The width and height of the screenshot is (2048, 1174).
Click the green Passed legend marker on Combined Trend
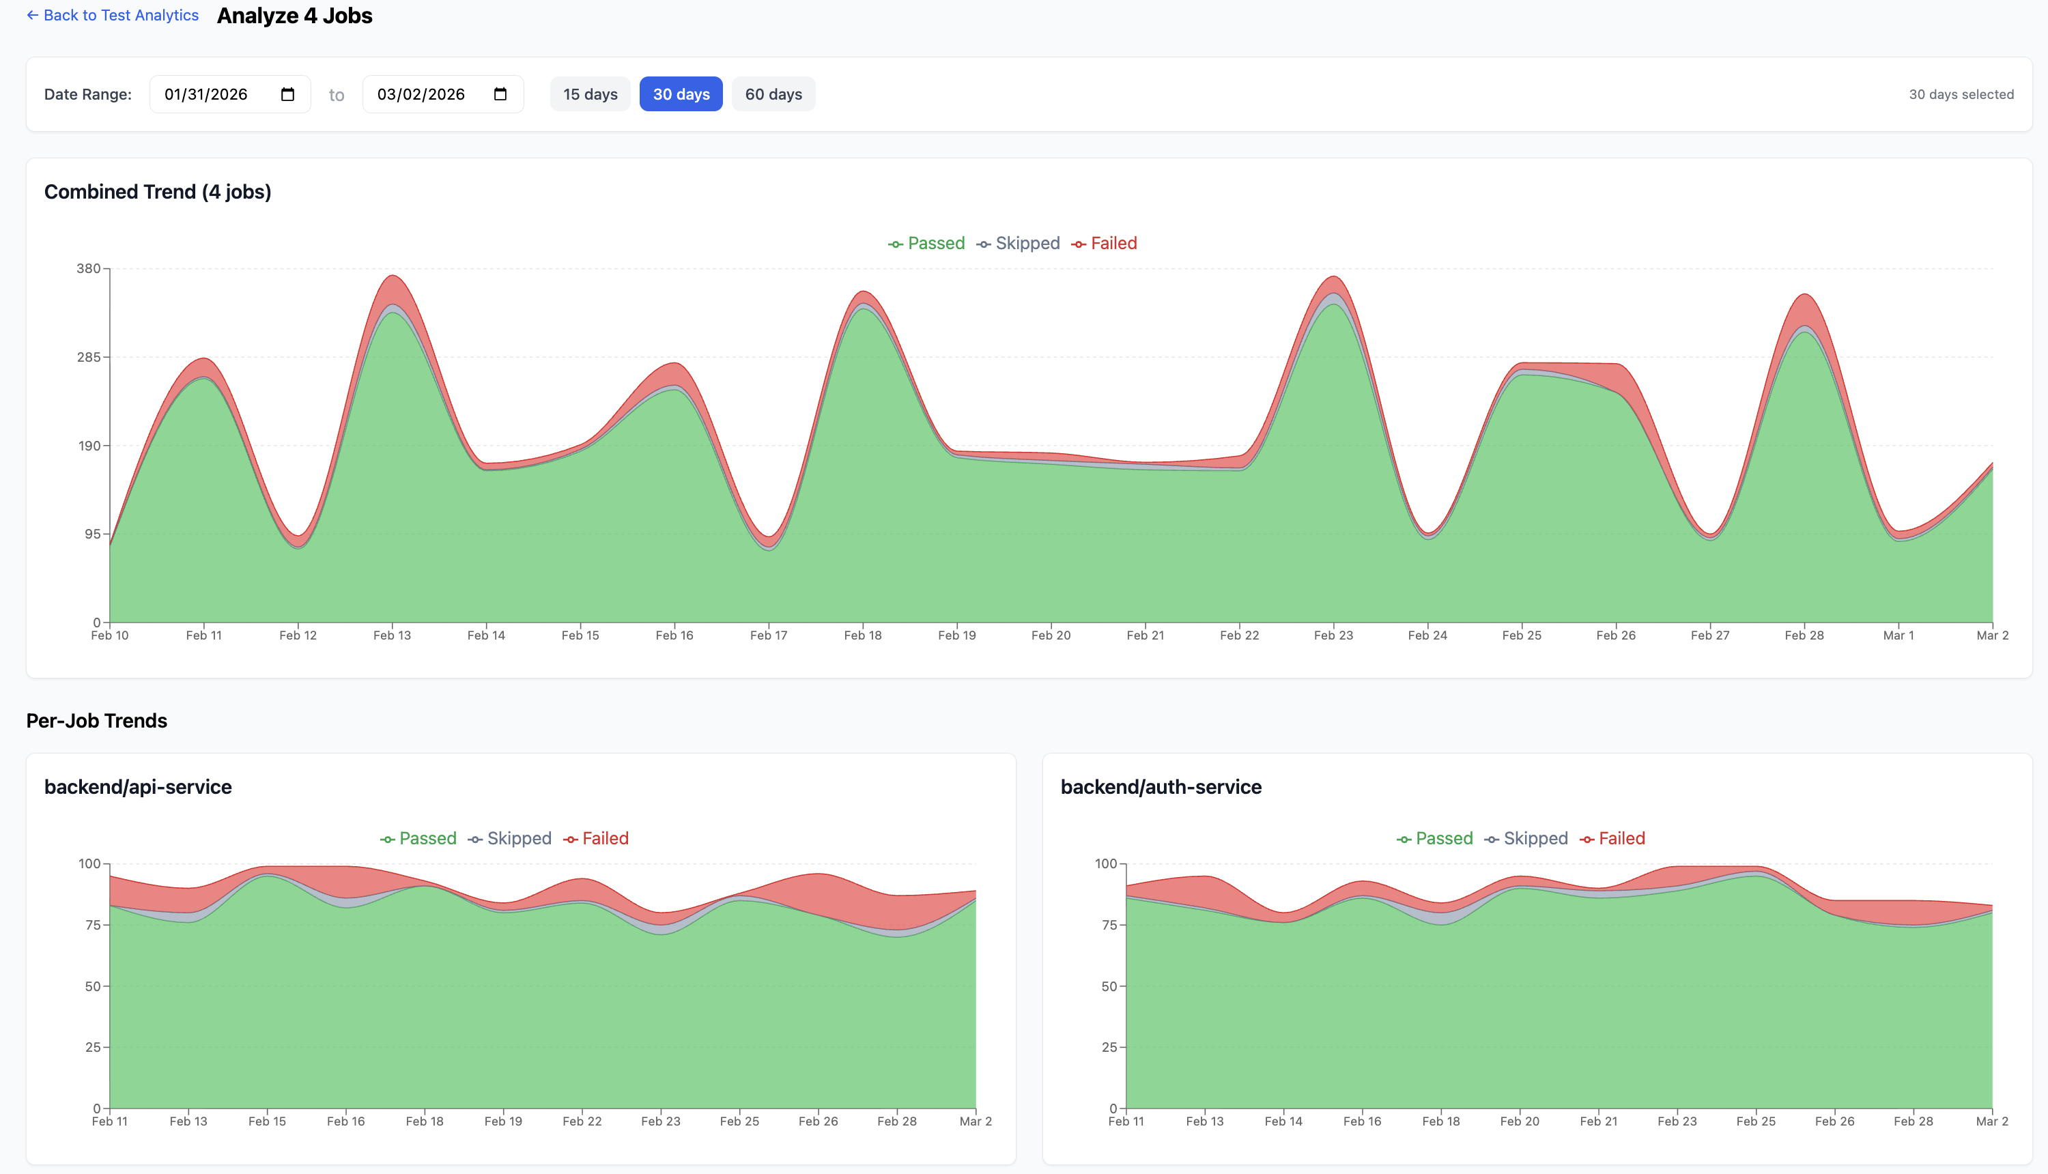[x=895, y=243]
